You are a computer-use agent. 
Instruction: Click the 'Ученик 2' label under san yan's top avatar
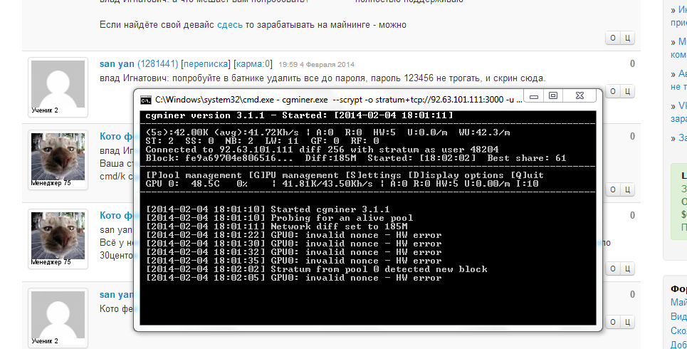coord(45,110)
